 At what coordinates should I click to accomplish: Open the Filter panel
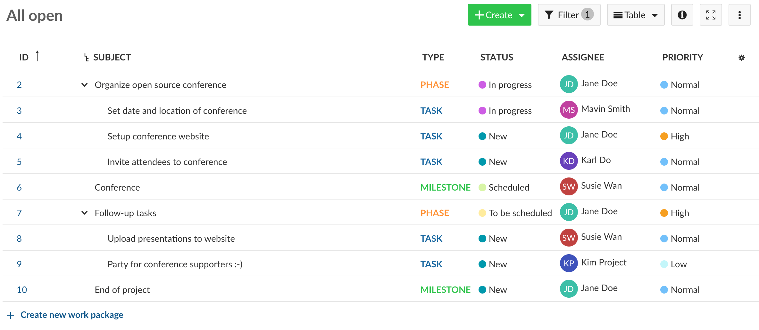coord(569,15)
